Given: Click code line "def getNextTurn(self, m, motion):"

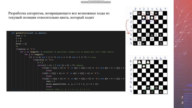Looking at the screenshot, I should click(29, 33).
